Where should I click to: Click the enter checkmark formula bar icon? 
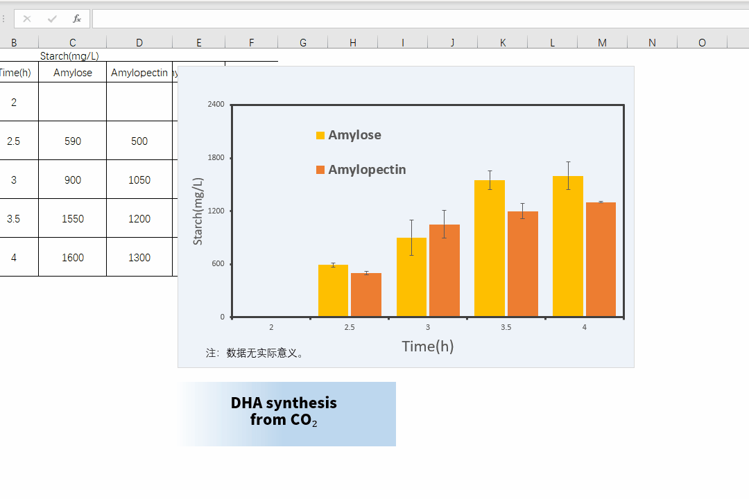pos(52,19)
